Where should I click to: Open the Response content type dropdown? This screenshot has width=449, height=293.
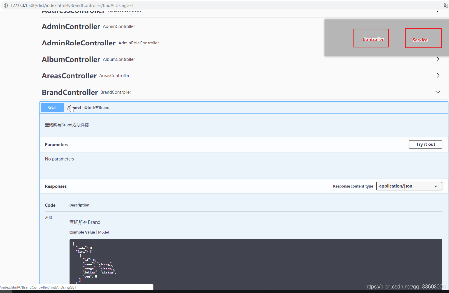click(409, 186)
